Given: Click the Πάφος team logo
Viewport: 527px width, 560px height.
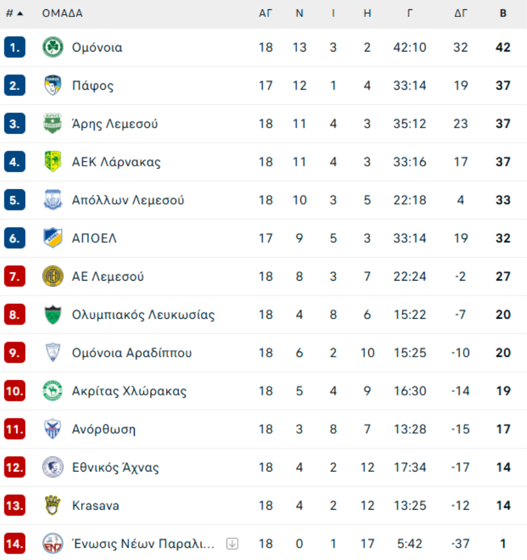Looking at the screenshot, I should point(53,86).
